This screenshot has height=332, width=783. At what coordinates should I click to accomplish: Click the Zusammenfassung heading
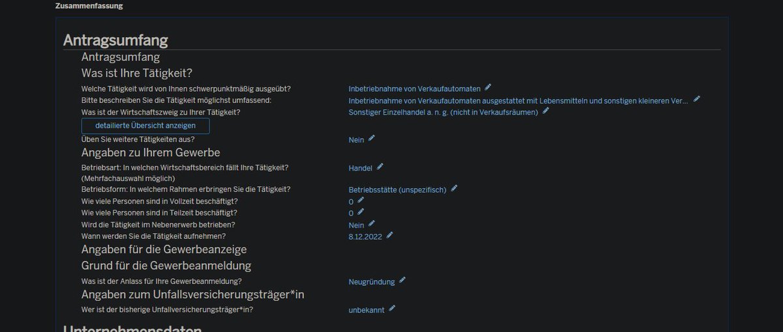click(89, 6)
